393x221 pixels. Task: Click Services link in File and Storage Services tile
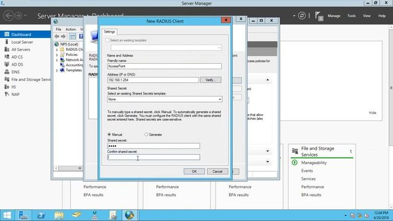click(x=308, y=179)
